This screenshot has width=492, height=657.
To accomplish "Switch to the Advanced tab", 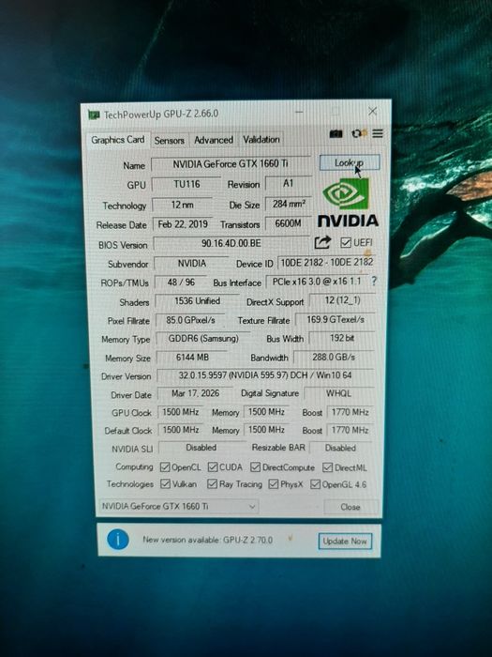I will pos(214,140).
